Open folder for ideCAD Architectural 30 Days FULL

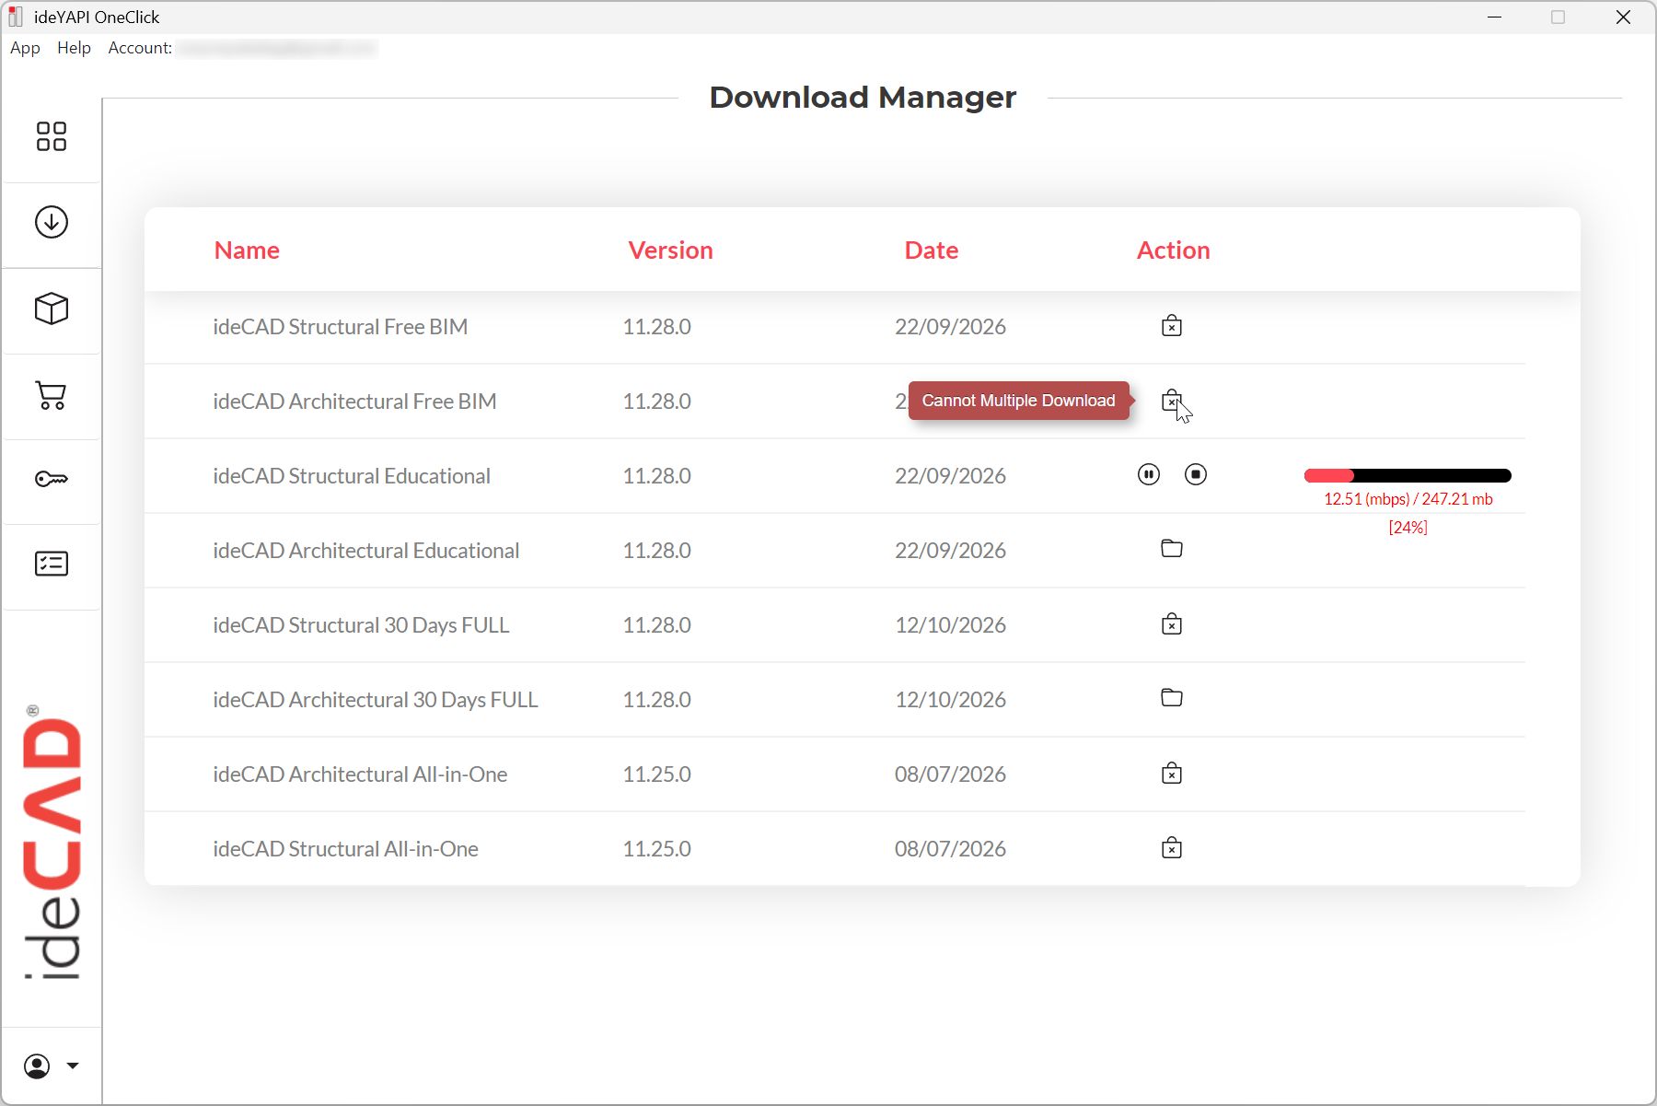(x=1172, y=698)
